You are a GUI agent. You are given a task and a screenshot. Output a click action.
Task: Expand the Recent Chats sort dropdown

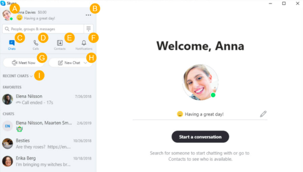[x=18, y=76]
